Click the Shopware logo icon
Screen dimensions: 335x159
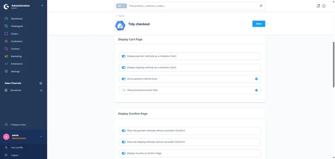(6, 7)
